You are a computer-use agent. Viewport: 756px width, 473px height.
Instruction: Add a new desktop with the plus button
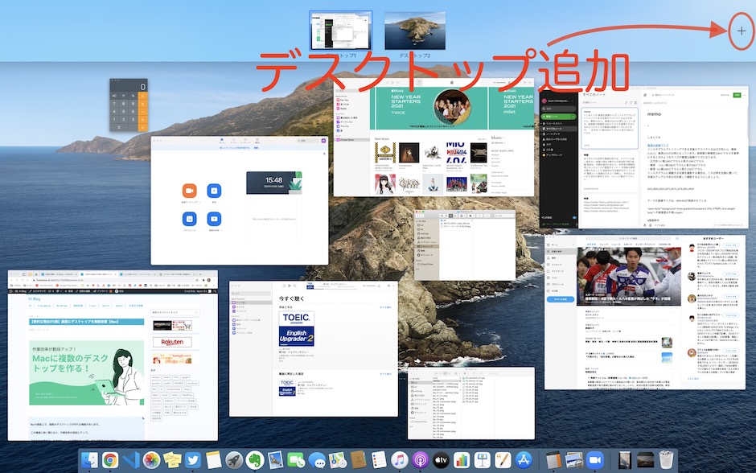point(741,31)
